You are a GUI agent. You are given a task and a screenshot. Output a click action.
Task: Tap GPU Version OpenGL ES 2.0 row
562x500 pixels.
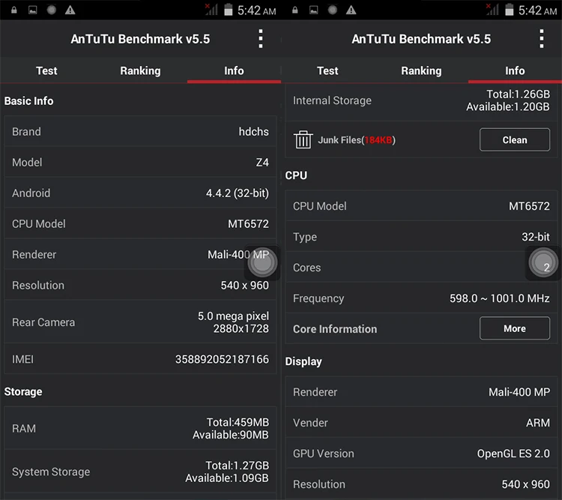point(421,454)
